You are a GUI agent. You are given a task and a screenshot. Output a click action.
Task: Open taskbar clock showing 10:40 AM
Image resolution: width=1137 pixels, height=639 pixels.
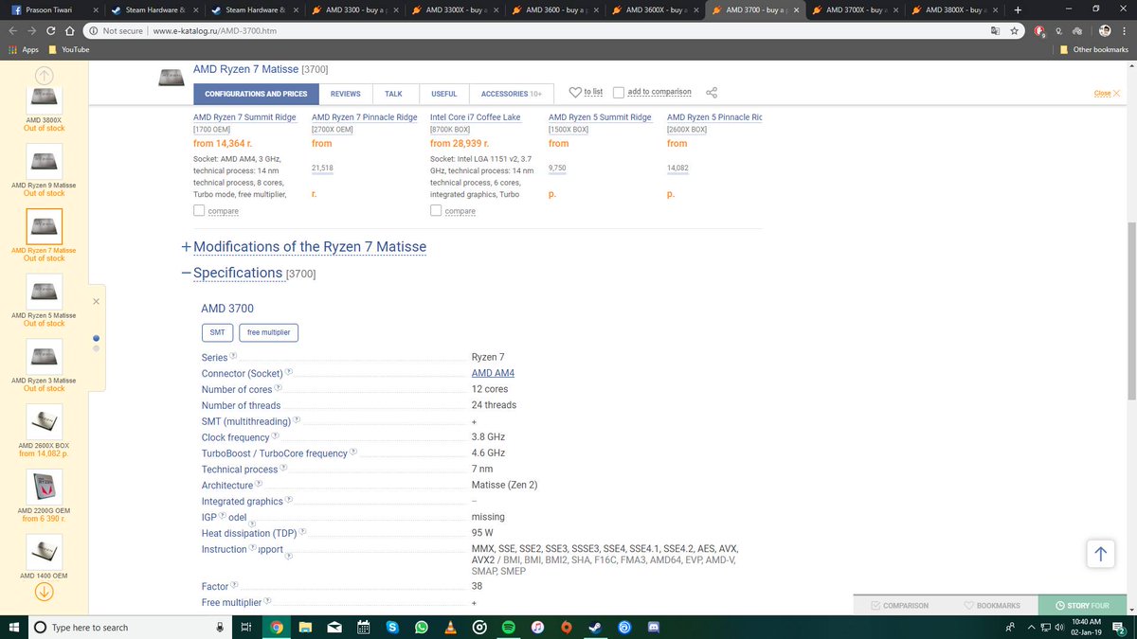click(x=1086, y=627)
